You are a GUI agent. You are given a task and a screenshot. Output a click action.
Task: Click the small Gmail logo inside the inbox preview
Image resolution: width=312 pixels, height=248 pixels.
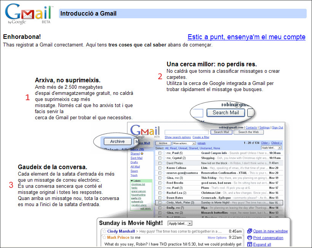tap(145, 130)
